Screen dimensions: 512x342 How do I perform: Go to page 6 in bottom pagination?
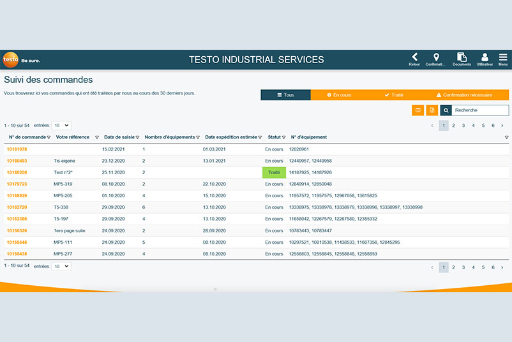[493, 267]
